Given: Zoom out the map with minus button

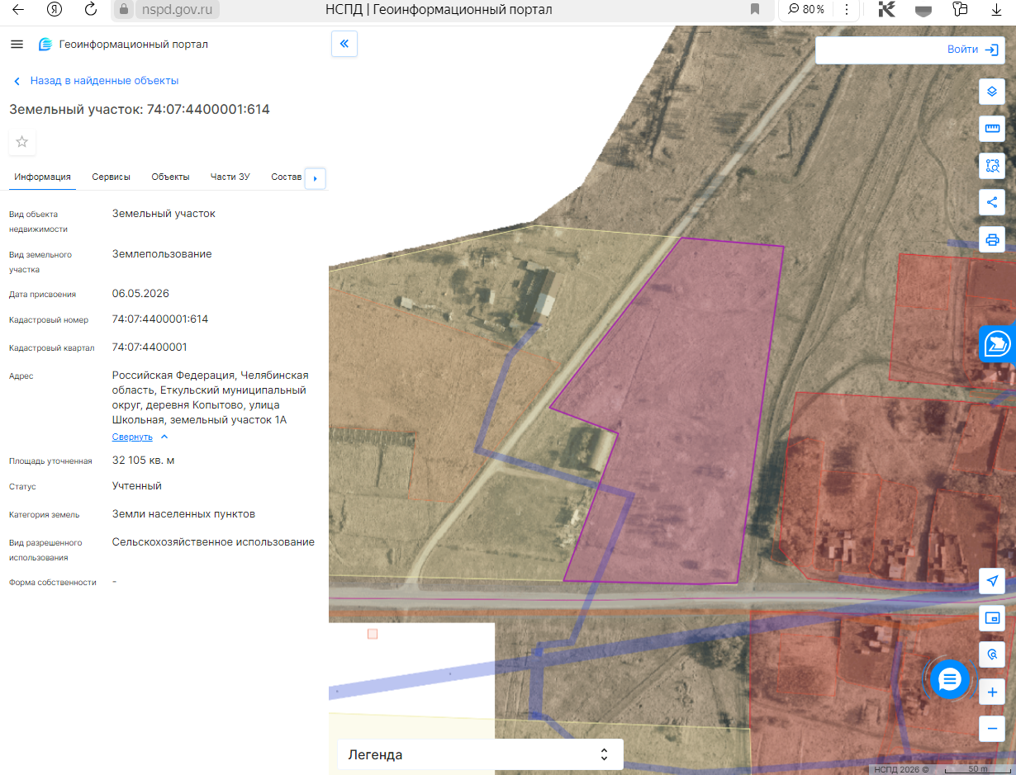Looking at the screenshot, I should [x=992, y=729].
